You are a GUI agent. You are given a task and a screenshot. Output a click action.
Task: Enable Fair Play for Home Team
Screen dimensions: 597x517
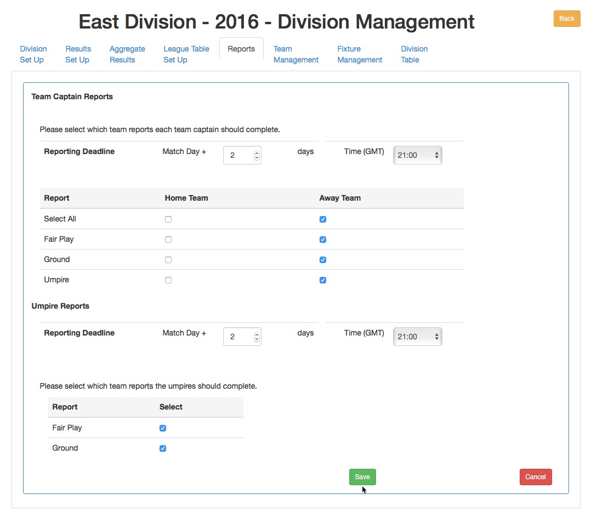click(168, 240)
